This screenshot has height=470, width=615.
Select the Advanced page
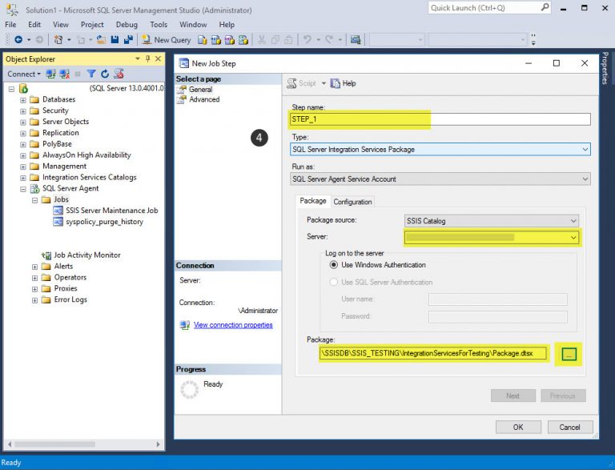pos(204,99)
